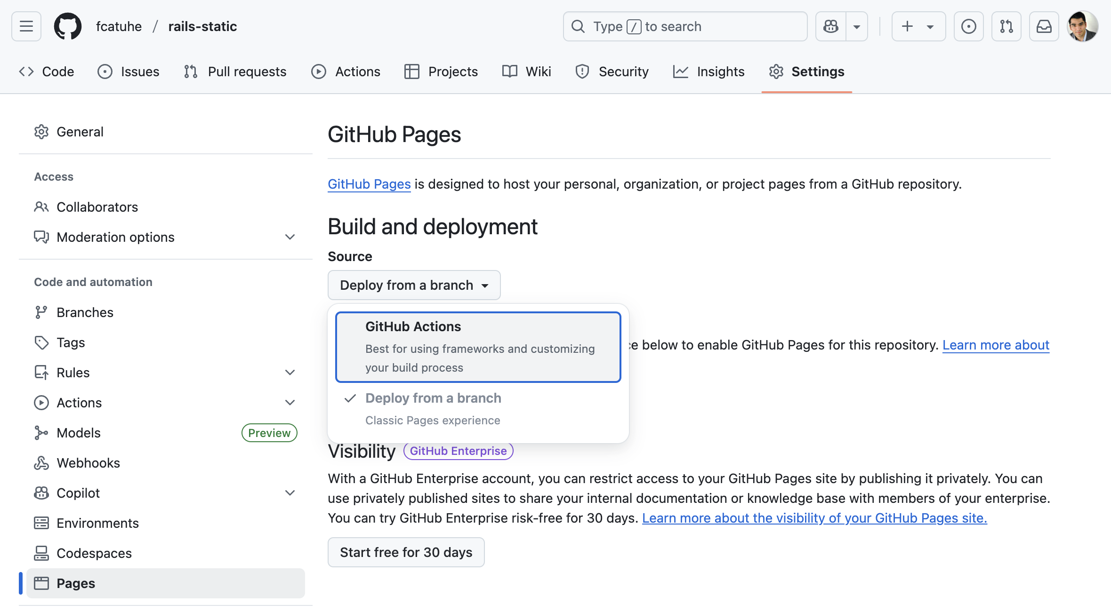Expand the sidebar Actions chevron

(x=290, y=403)
